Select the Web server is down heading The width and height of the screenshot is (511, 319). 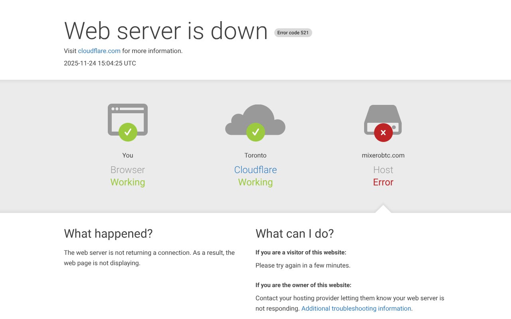coord(165,31)
